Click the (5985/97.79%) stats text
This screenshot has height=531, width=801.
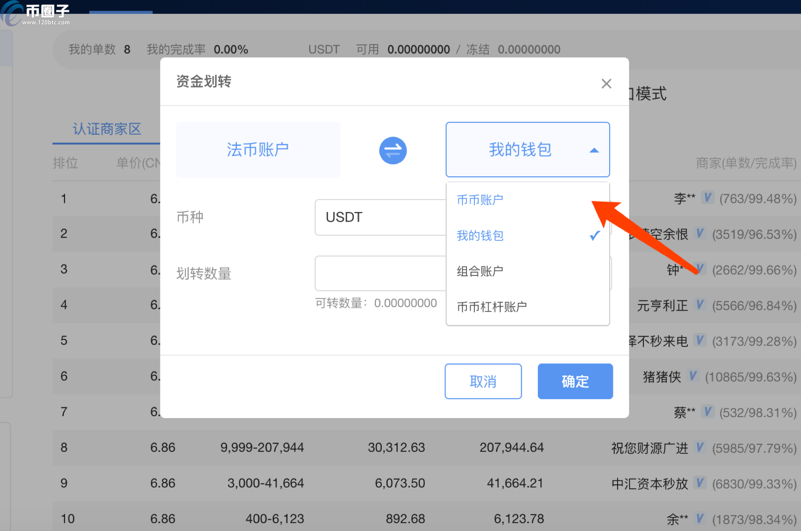pos(754,448)
